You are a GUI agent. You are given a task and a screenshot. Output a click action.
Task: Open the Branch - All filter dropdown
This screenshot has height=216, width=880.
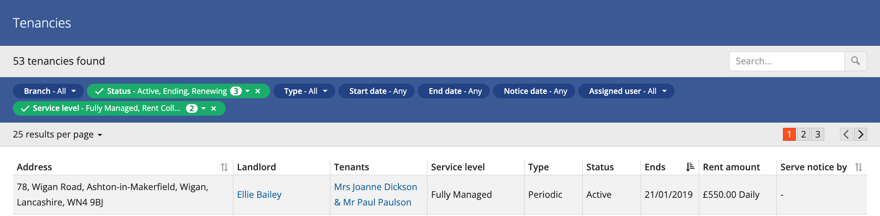[x=48, y=91]
